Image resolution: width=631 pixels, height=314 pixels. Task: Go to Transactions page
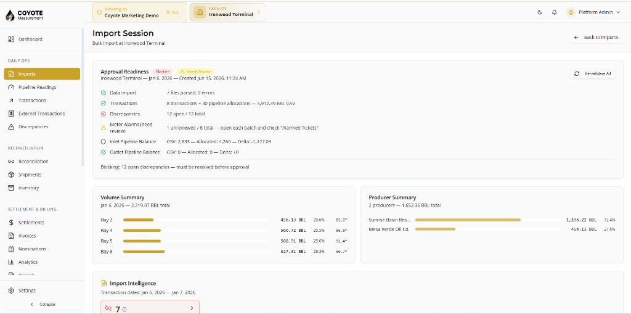click(42, 101)
